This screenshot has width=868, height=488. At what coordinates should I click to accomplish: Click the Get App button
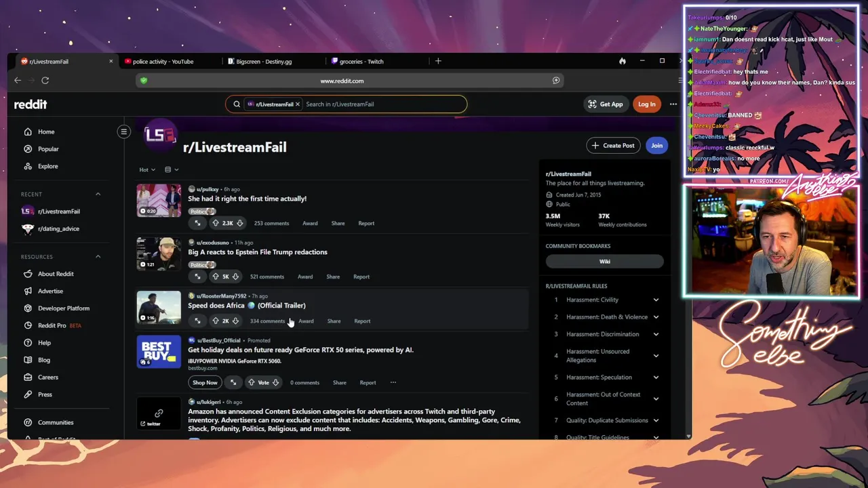pos(606,104)
